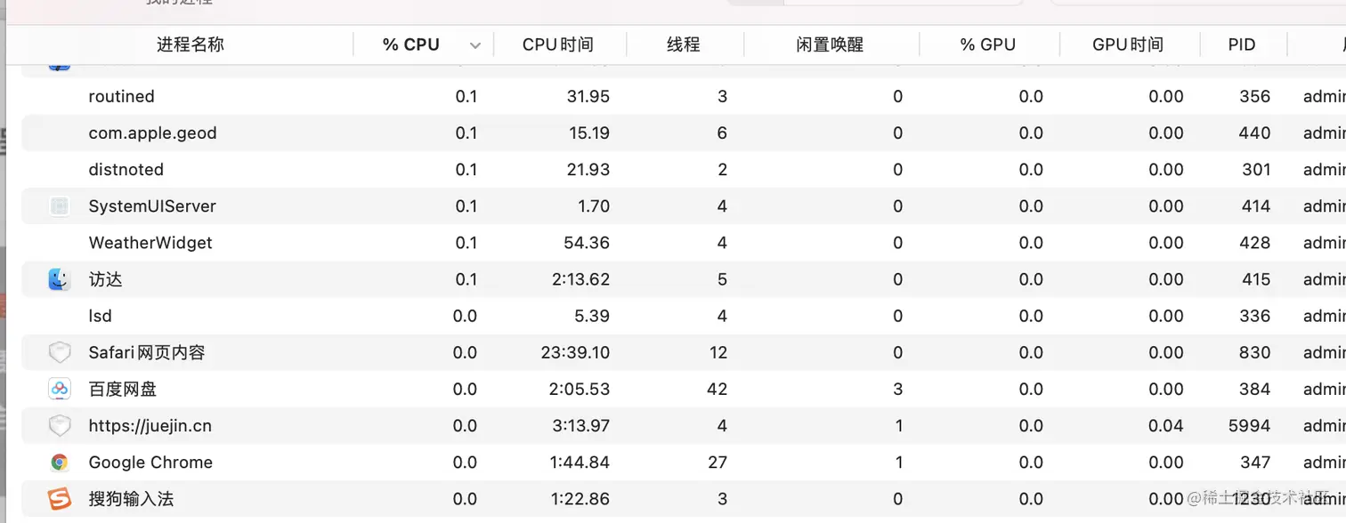
Task: Click the 闲置唤醒 column header
Action: [831, 44]
